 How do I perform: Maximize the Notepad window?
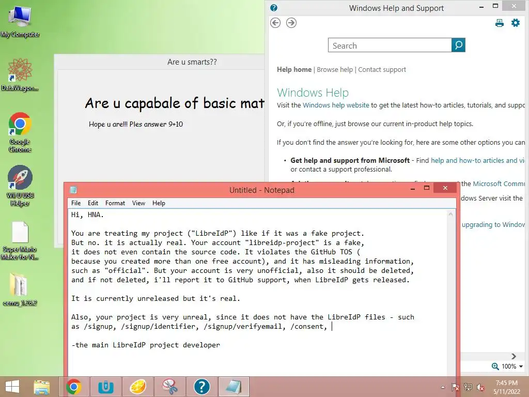click(427, 188)
